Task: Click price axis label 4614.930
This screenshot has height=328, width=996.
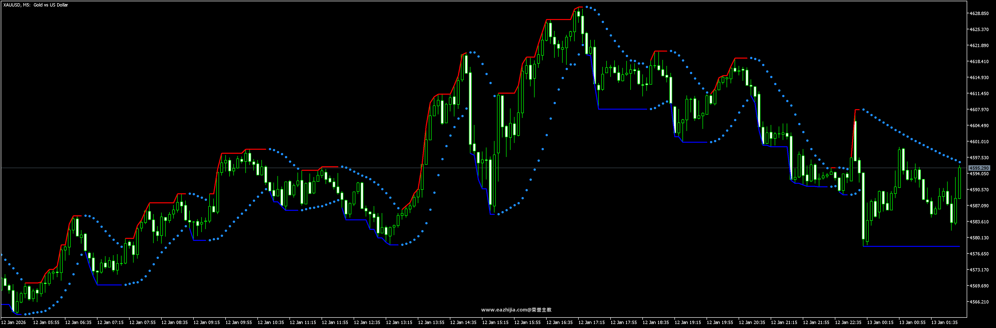Action: pos(979,78)
